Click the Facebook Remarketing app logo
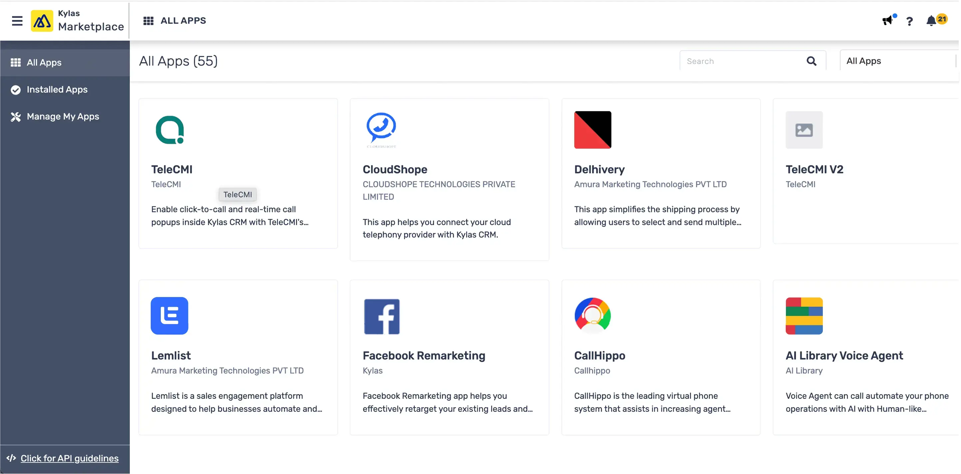This screenshot has height=474, width=961. (x=381, y=316)
